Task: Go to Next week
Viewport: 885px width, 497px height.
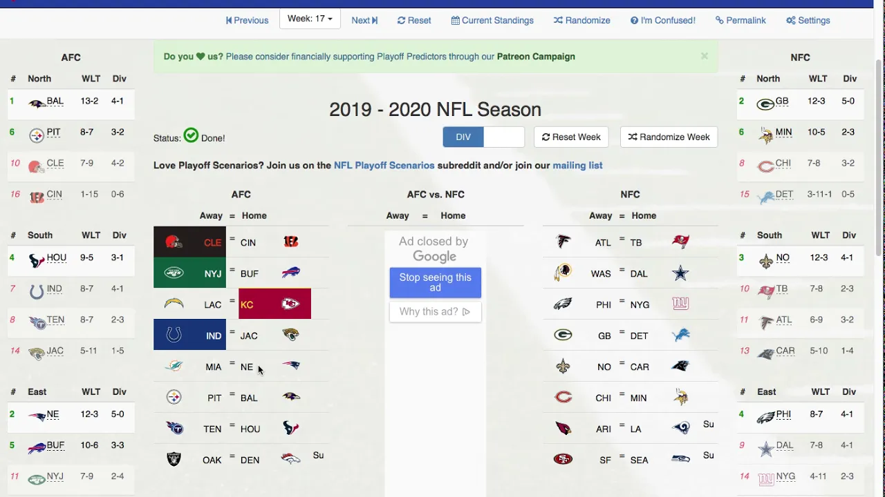Action: tap(364, 20)
